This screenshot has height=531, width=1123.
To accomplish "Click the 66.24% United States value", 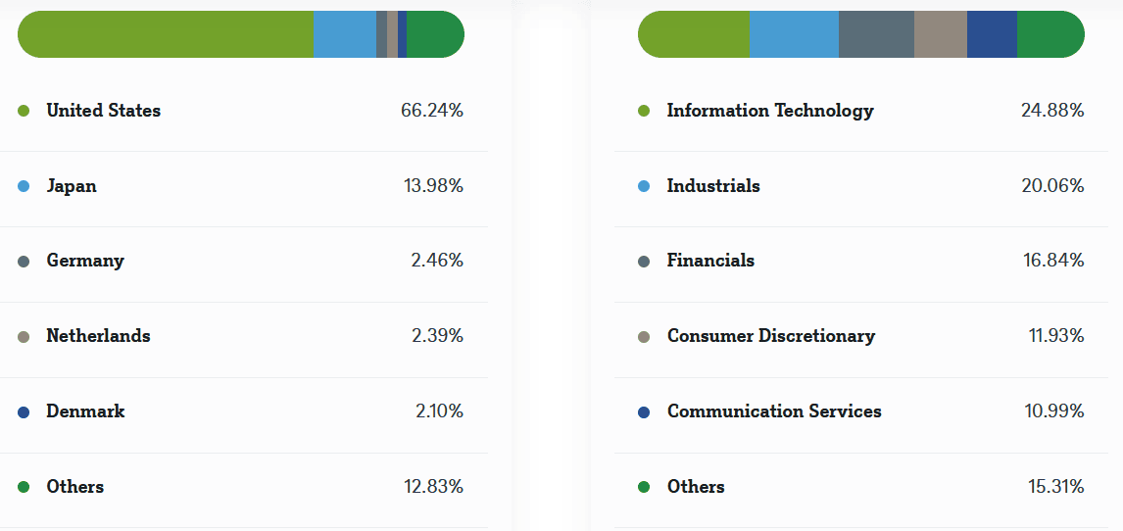I will coord(432,111).
